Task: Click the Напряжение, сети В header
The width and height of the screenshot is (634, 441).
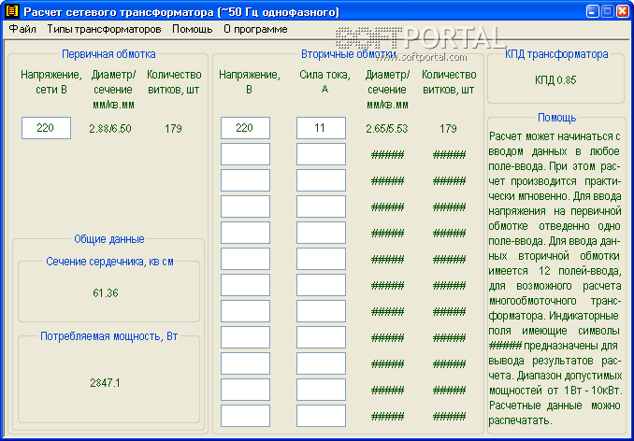Action: [x=51, y=82]
